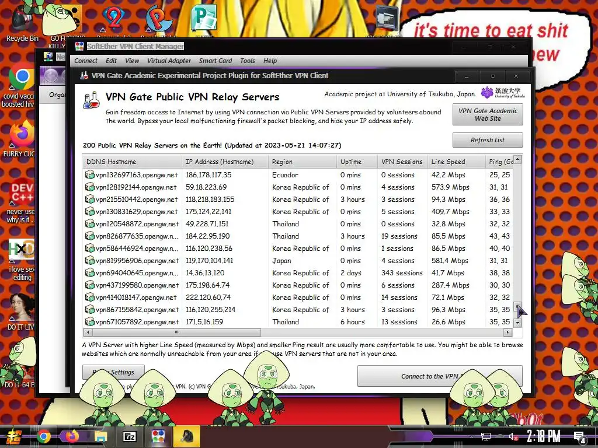Viewport: 598px width, 448px height.
Task: Launch Google Chrome from the desktop
Action: point(21,78)
